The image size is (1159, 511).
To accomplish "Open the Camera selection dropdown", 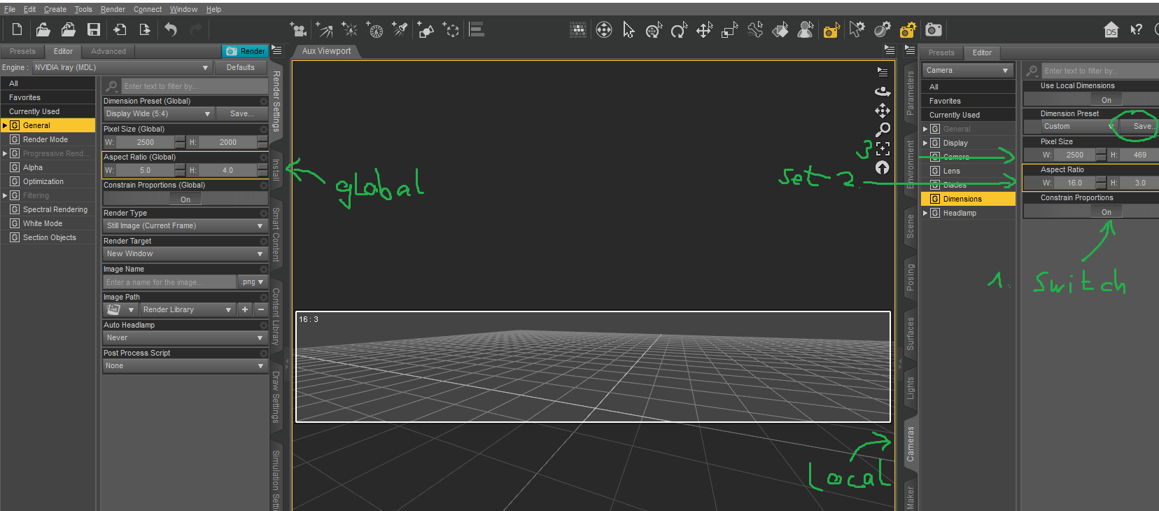I will pos(968,70).
